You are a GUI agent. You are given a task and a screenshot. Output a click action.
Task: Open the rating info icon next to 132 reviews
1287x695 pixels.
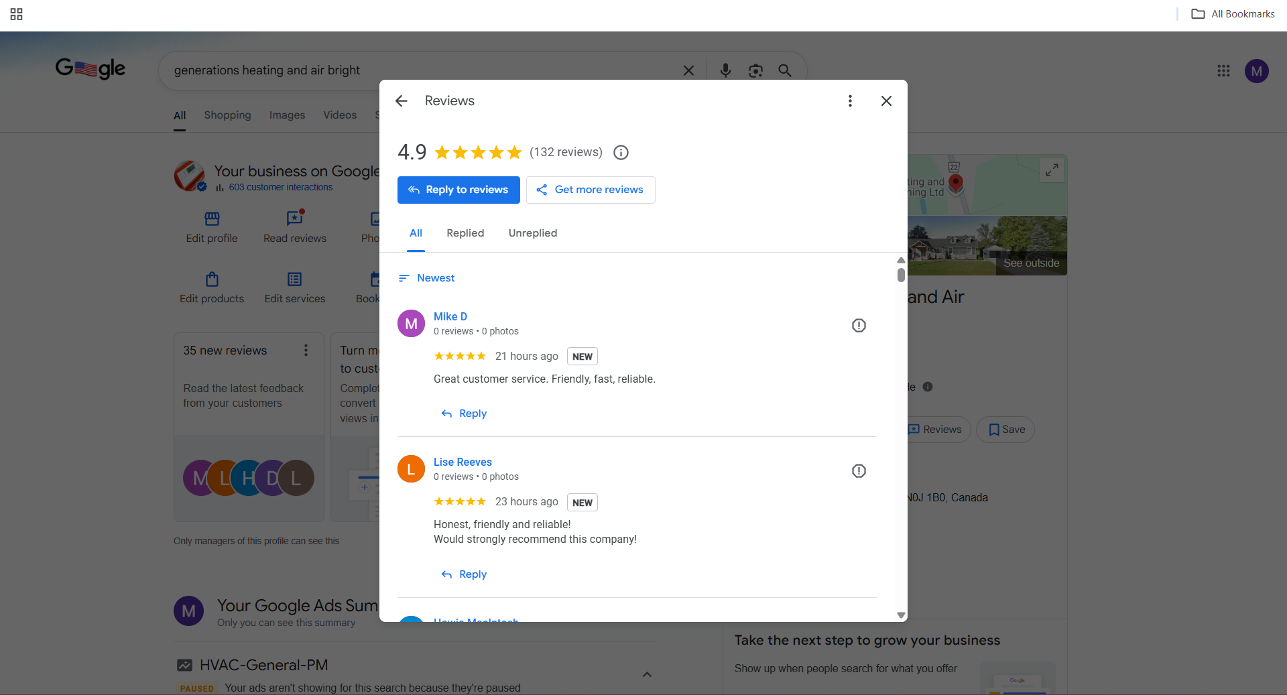pyautogui.click(x=621, y=153)
